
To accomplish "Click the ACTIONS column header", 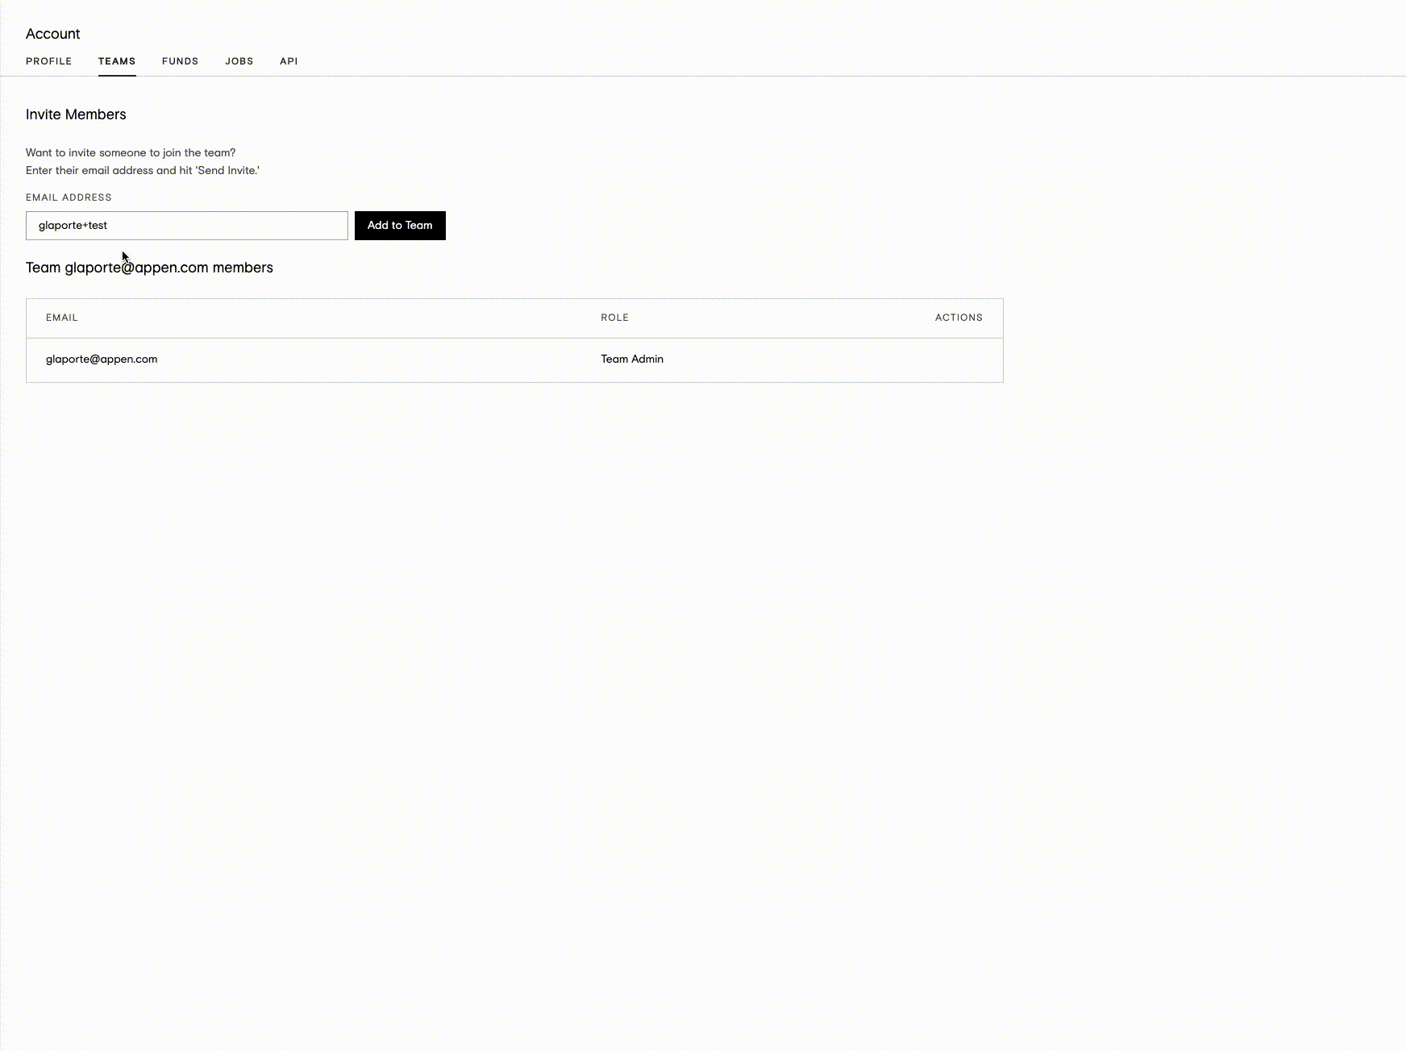I will tap(959, 318).
